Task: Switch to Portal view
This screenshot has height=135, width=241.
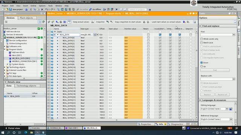Action: tap(13, 128)
